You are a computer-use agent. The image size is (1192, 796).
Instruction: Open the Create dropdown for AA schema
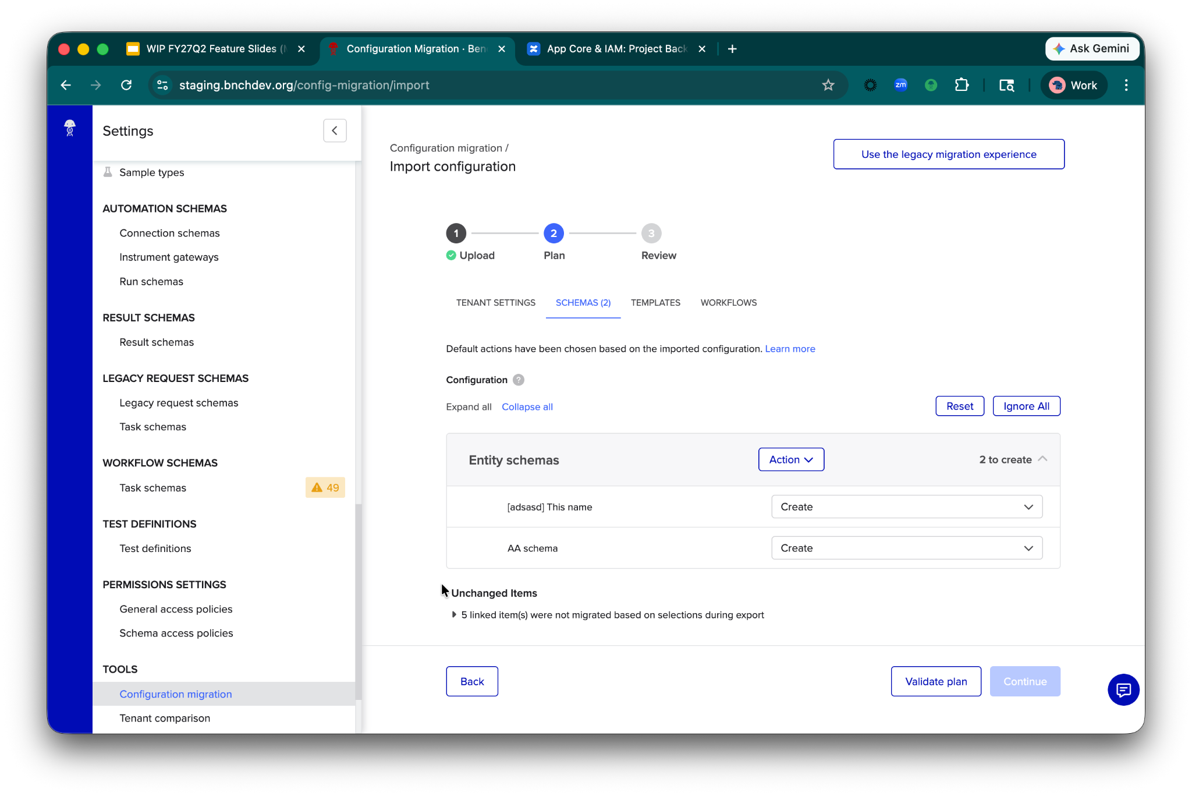coord(906,548)
